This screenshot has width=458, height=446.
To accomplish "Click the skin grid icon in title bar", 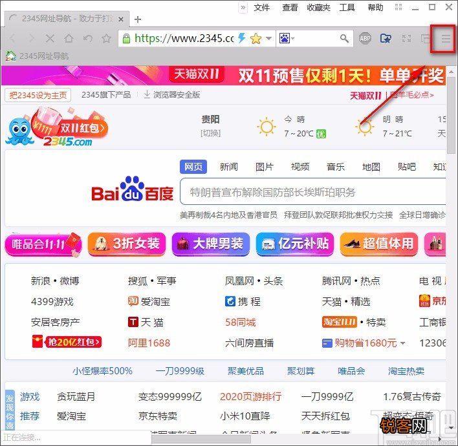I will point(398,7).
